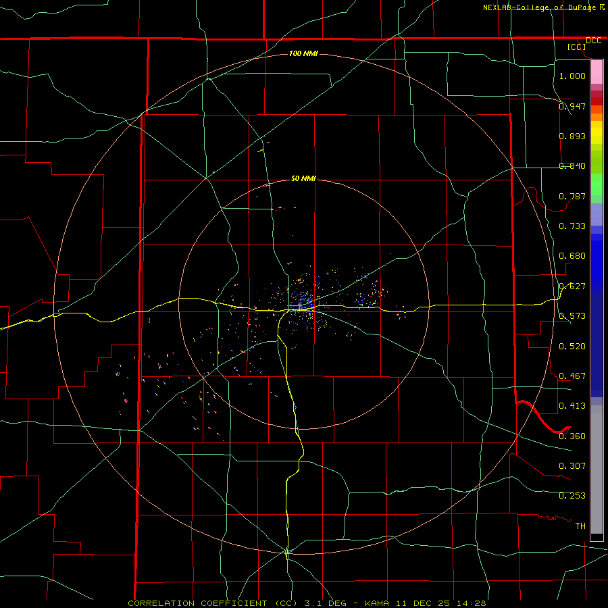Screen dimensions: 608x608
Task: Click the 0.627 legend value
Action: 572,286
